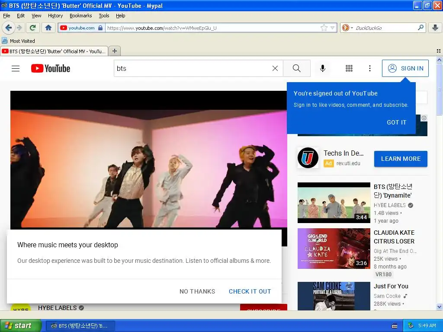The image size is (443, 332).
Task: Open the Tools menu
Action: click(104, 16)
